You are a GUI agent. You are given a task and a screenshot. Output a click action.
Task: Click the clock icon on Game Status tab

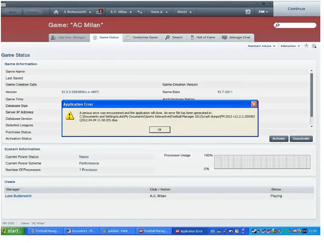coord(95,37)
